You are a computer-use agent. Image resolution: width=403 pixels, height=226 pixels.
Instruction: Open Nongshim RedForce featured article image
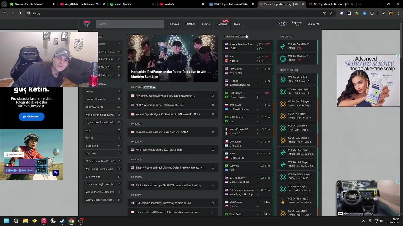(173, 58)
